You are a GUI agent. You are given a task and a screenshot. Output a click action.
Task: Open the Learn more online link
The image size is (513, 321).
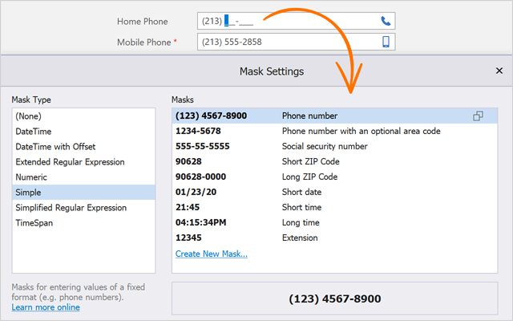click(x=46, y=307)
